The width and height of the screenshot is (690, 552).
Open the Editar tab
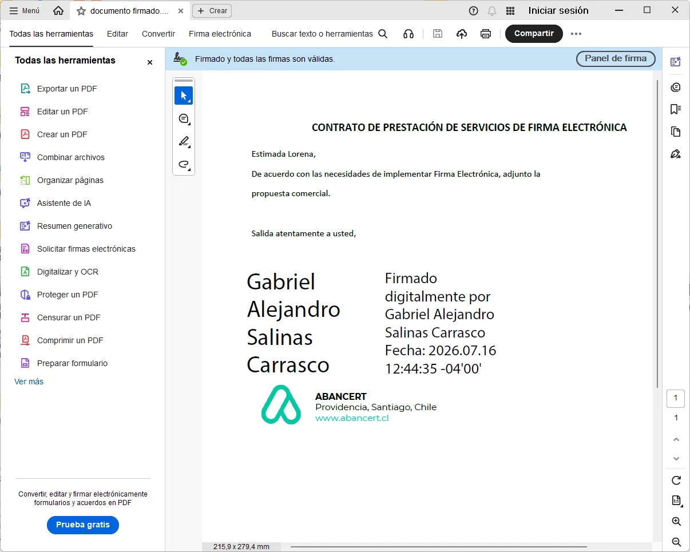[x=117, y=34]
